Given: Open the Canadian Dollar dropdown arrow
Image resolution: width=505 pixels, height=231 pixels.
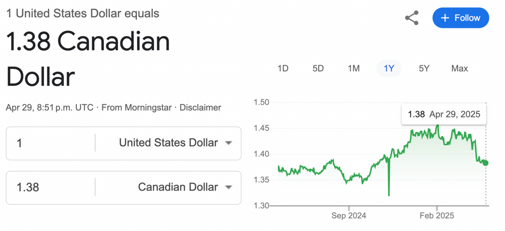Looking at the screenshot, I should pyautogui.click(x=229, y=187).
